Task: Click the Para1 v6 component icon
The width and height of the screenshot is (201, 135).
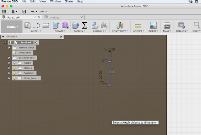Action: (16, 42)
